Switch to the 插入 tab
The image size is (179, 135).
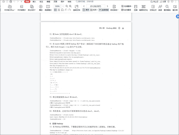(34, 1)
